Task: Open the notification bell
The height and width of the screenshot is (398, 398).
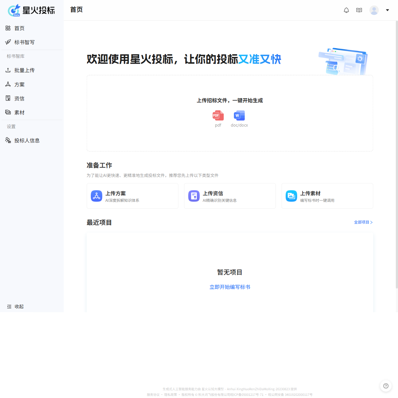Action: point(346,10)
